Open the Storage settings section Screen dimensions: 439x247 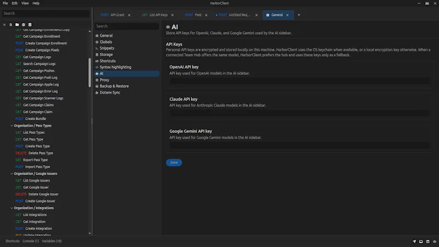[127, 54]
